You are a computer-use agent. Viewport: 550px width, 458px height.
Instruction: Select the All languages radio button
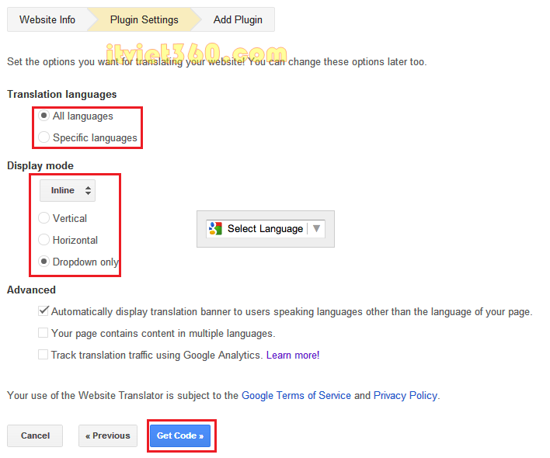[x=44, y=116]
